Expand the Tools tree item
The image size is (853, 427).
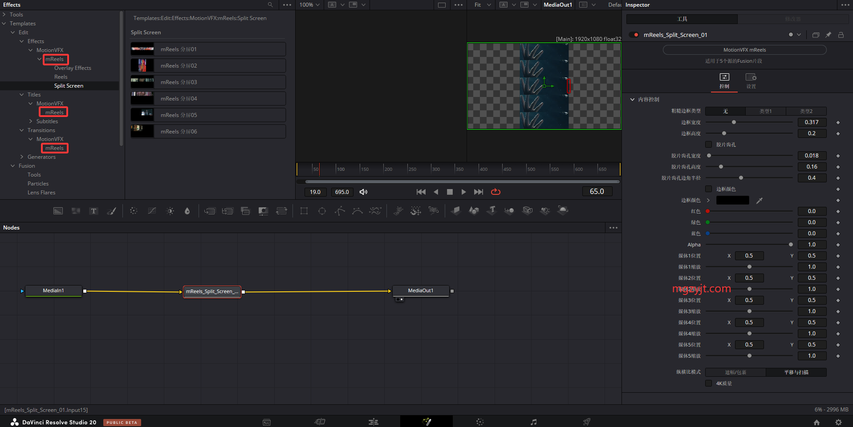[x=4, y=15]
